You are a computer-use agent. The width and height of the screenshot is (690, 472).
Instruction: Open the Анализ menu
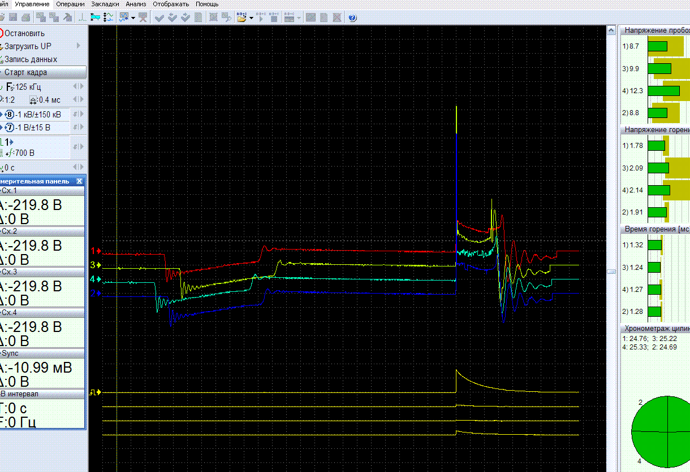(x=136, y=4)
